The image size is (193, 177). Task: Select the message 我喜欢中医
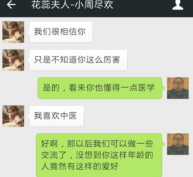point(57,116)
